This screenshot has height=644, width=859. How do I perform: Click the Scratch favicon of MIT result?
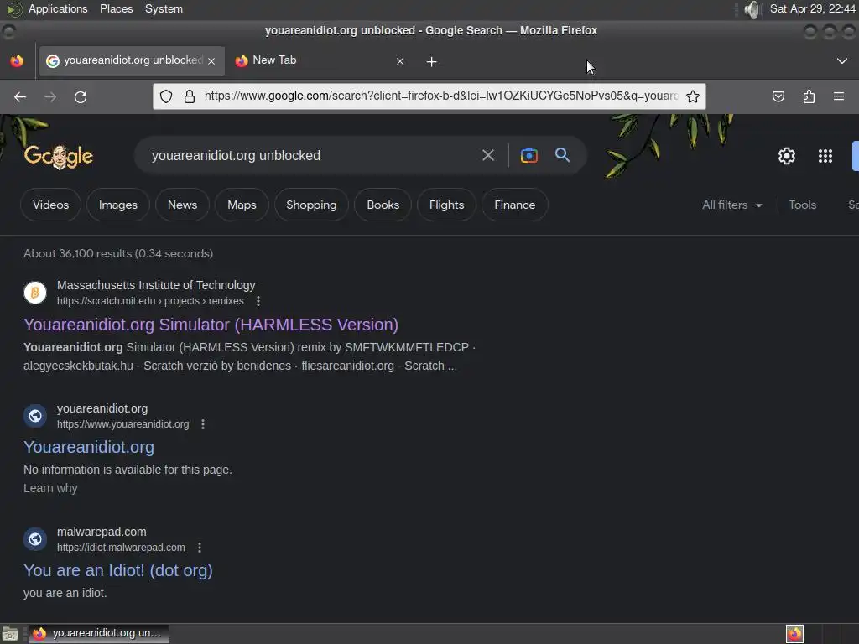[35, 293]
